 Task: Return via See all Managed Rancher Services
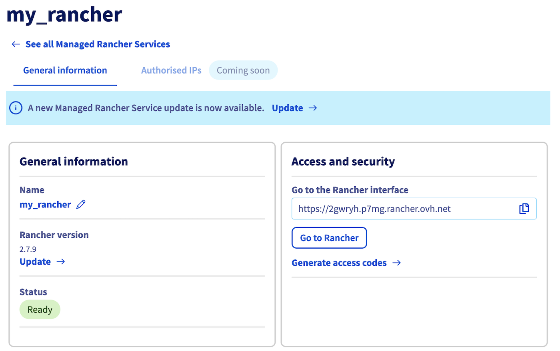click(98, 44)
